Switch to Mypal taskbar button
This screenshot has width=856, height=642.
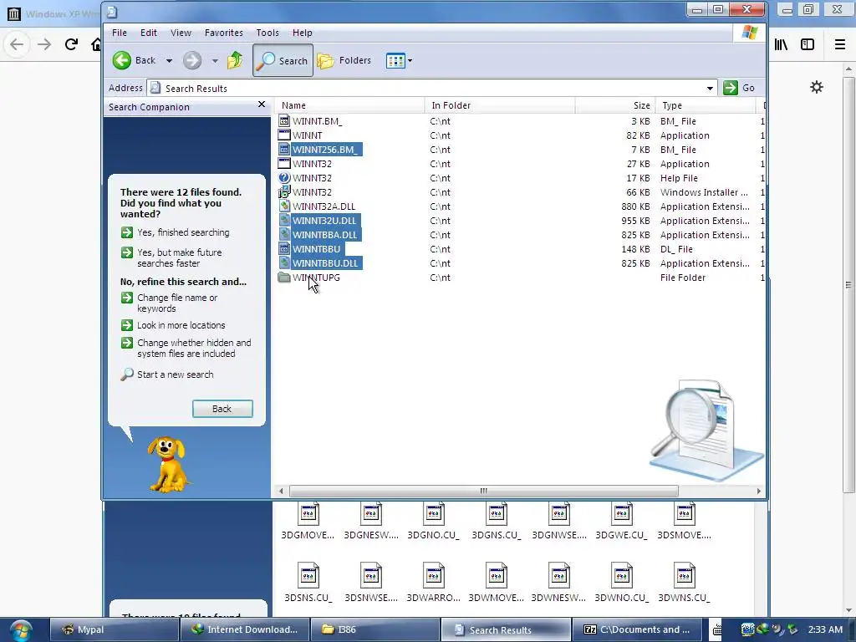114,630
